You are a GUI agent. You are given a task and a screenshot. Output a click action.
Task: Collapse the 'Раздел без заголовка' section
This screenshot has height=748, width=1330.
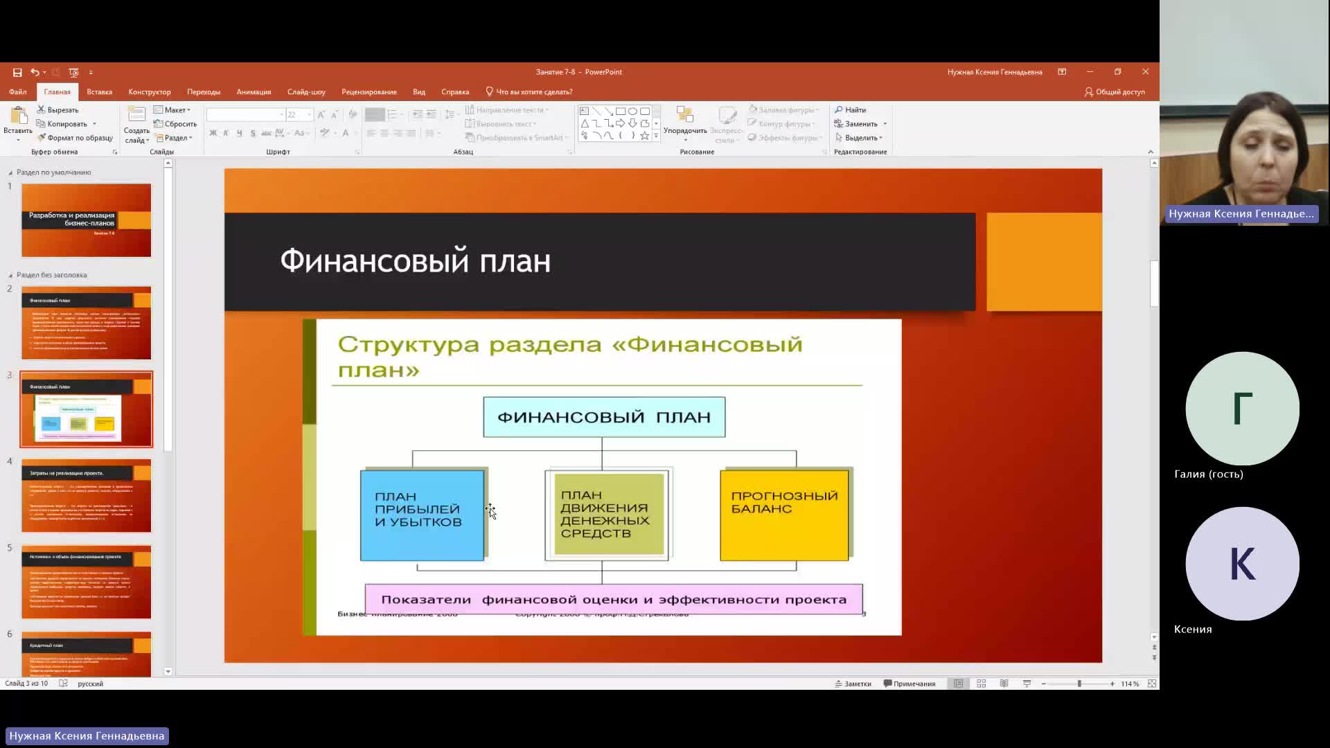[10, 275]
